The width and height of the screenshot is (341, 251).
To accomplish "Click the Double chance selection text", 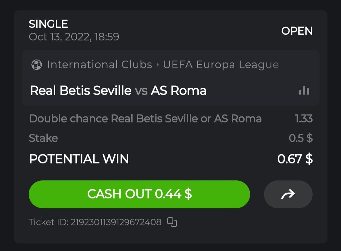I will tap(145, 119).
